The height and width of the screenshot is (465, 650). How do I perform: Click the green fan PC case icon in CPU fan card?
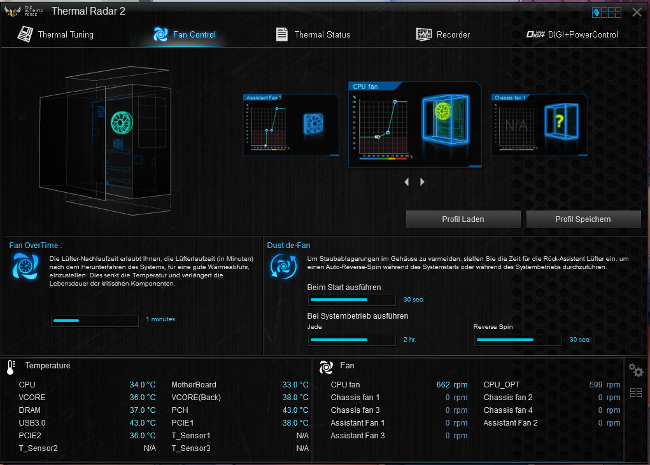click(x=446, y=119)
